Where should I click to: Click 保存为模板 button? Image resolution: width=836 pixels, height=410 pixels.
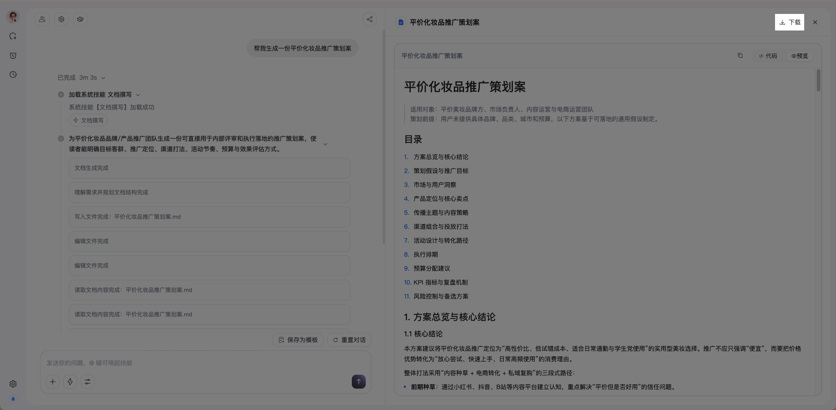click(x=298, y=340)
